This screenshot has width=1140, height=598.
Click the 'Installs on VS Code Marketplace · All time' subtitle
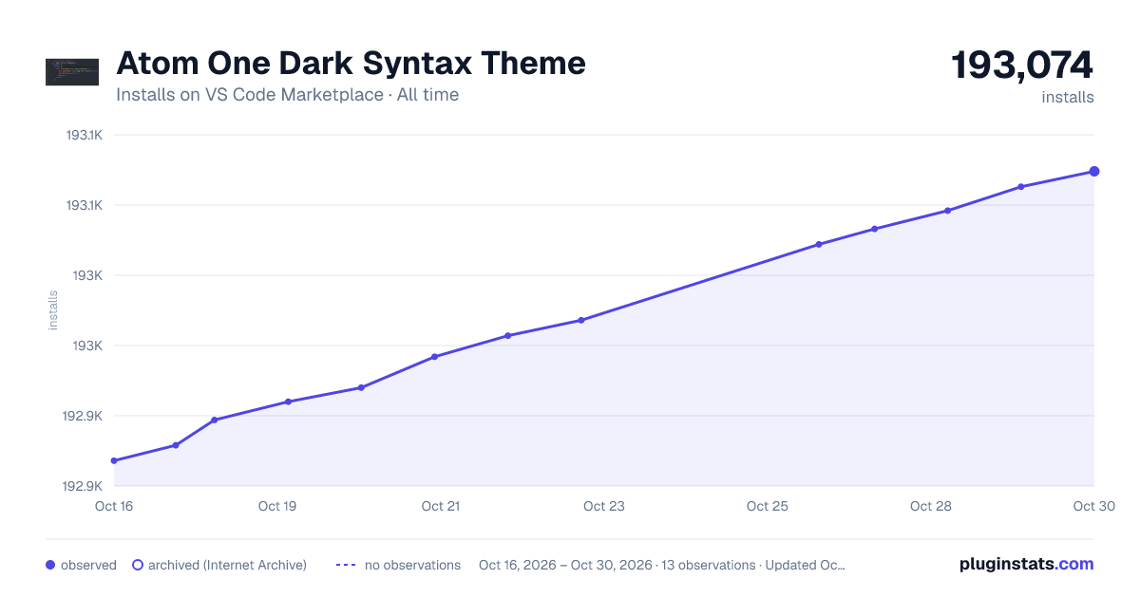click(287, 95)
